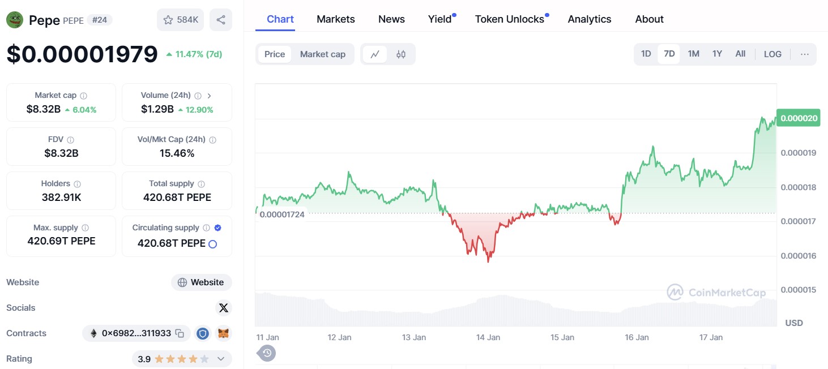Screen dimensions: 828x369
Task: Toggle the Price display mode
Action: pos(275,54)
